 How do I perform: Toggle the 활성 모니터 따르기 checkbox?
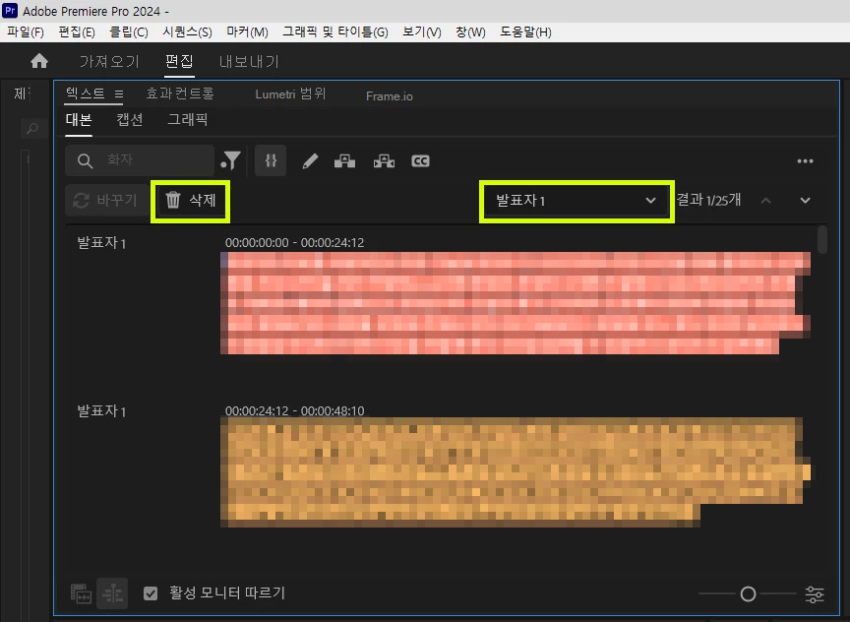[x=151, y=593]
